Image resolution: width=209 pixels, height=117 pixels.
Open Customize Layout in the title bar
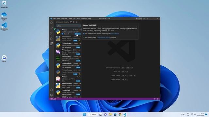tap(144, 19)
